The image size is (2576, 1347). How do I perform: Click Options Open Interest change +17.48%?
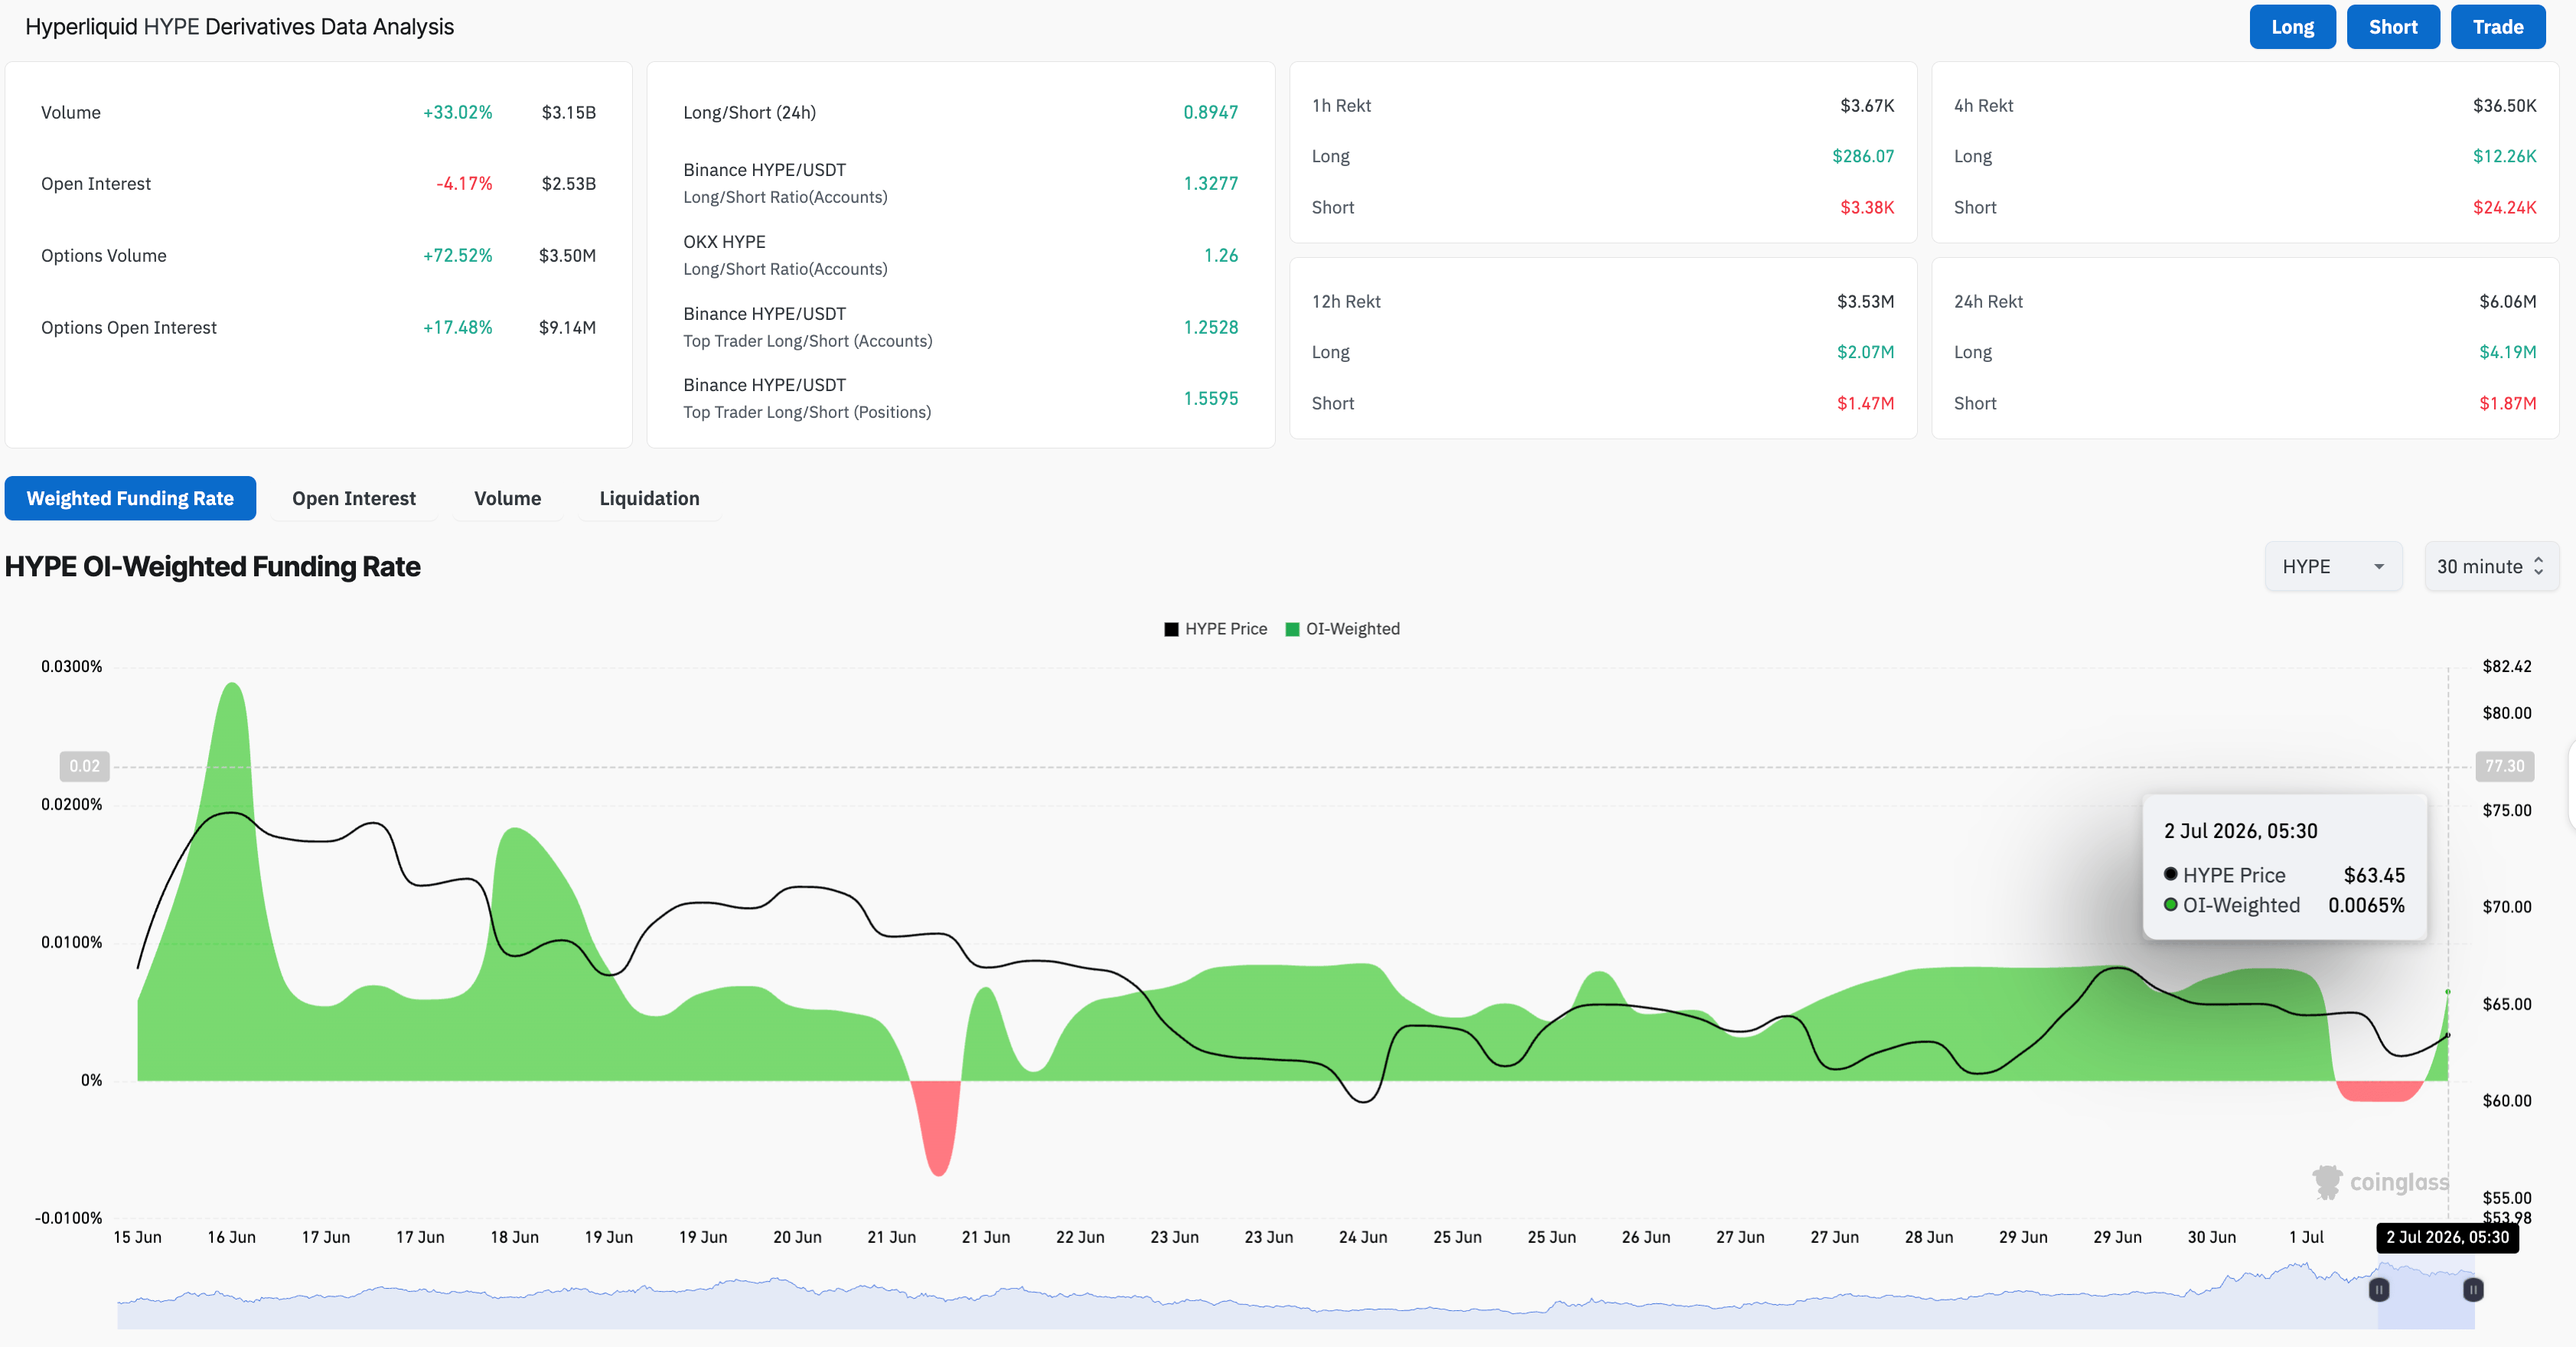(x=457, y=327)
